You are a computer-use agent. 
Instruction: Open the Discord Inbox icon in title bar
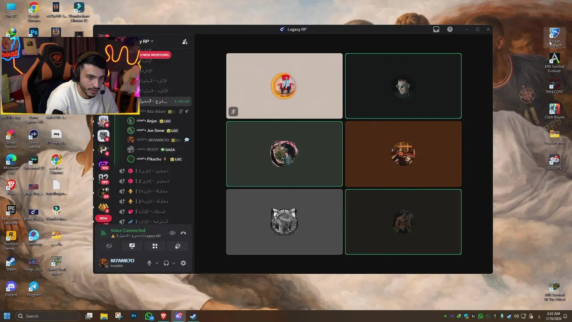click(x=436, y=30)
